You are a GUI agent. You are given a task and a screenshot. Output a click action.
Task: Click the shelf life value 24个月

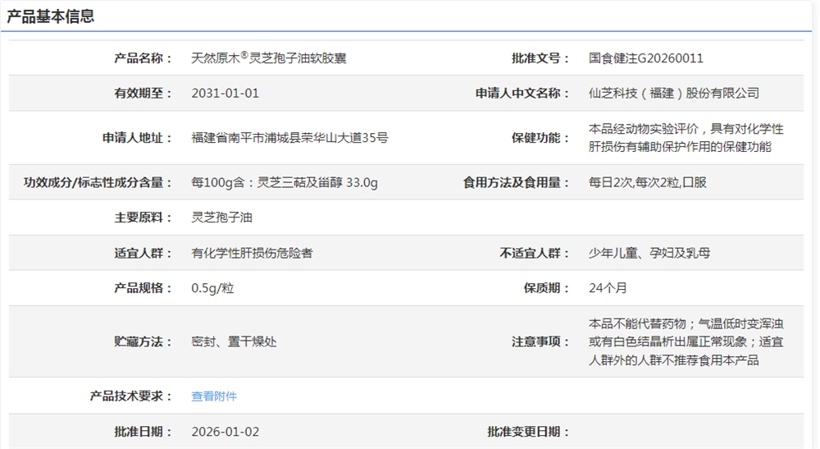click(608, 288)
